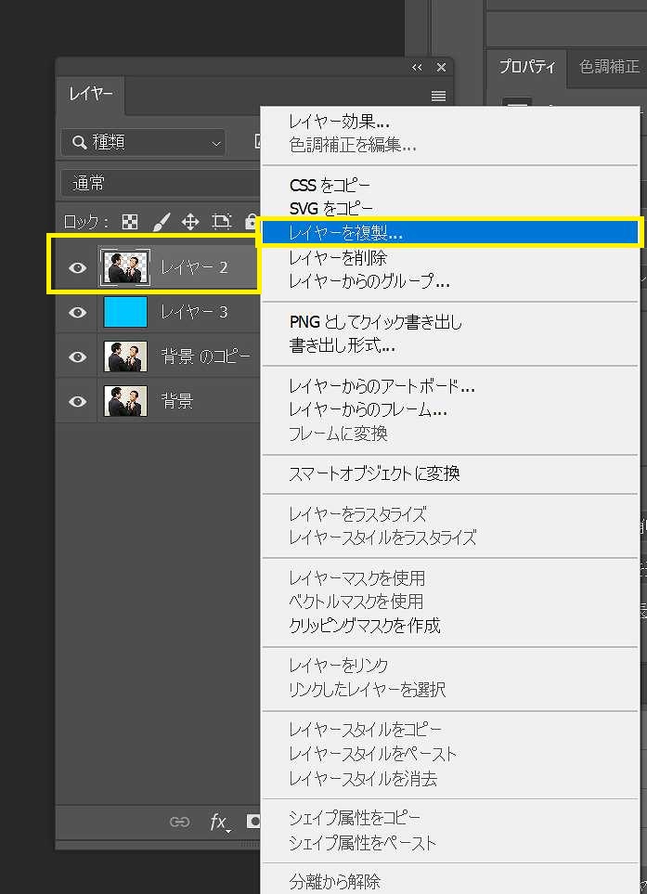The width and height of the screenshot is (647, 894).
Task: Click the lock position move icon
Action: click(190, 222)
